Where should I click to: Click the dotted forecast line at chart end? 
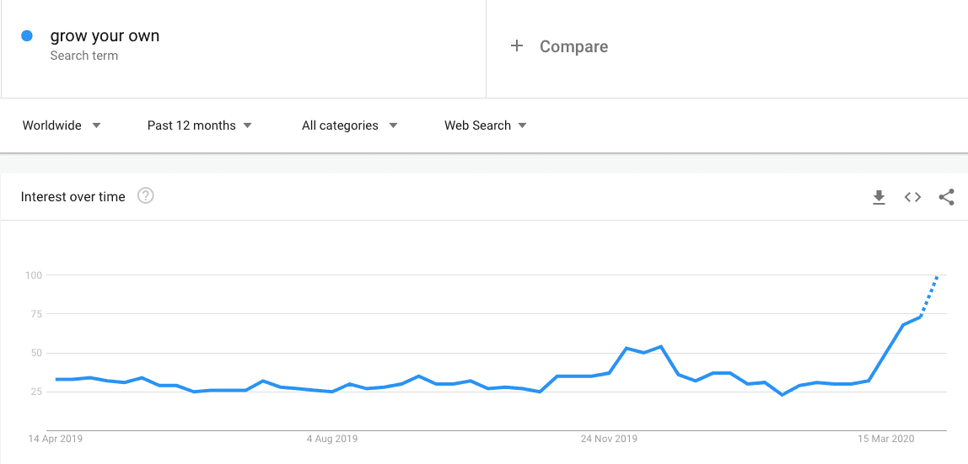point(929,297)
